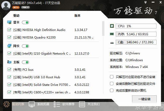Uncheck Intel Solid-State Drive P3700 driver
164x111 pixels.
click(9, 85)
